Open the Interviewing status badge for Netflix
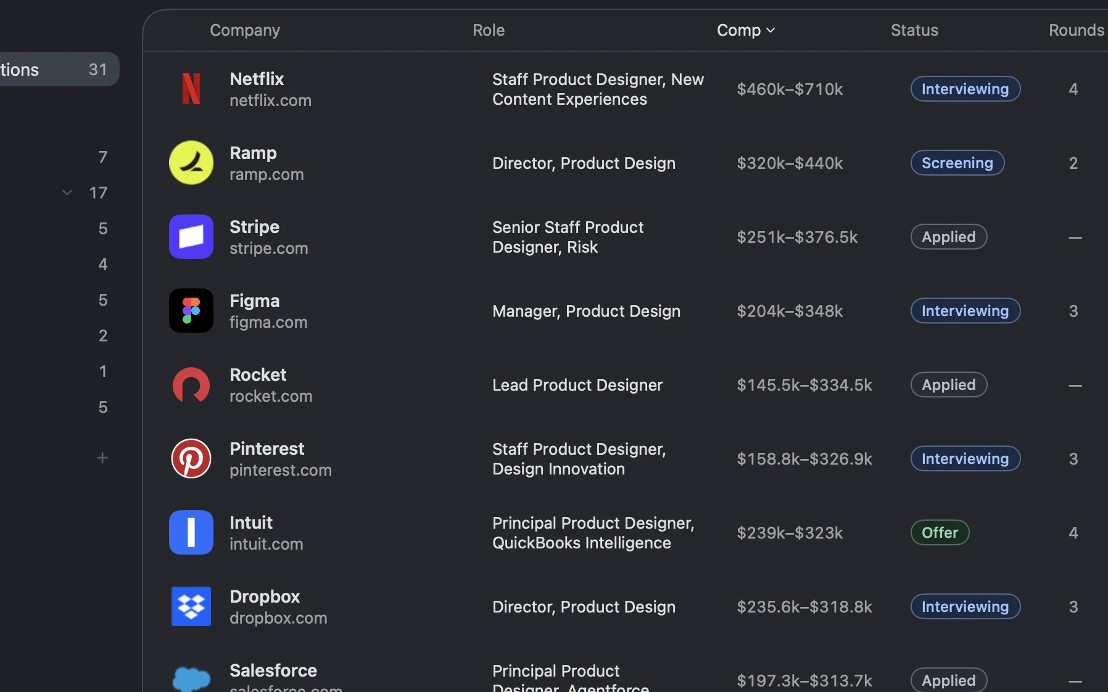The image size is (1108, 692). tap(965, 89)
